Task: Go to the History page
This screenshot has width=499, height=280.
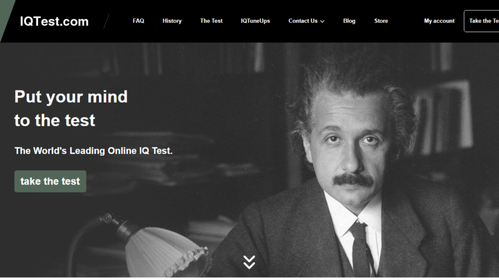Action: pos(172,21)
